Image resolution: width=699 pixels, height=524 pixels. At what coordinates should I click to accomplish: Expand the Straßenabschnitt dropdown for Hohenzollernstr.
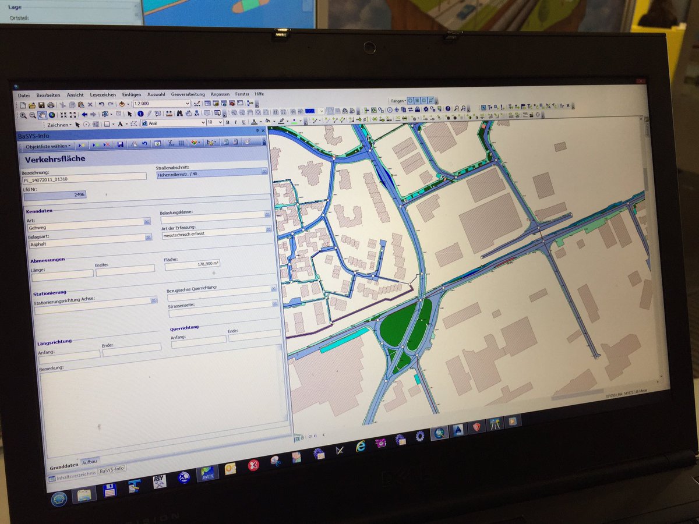coord(263,172)
